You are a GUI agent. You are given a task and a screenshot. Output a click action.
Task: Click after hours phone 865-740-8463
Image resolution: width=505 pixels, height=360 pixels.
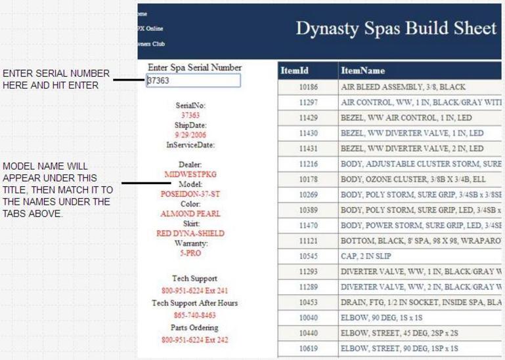194,315
